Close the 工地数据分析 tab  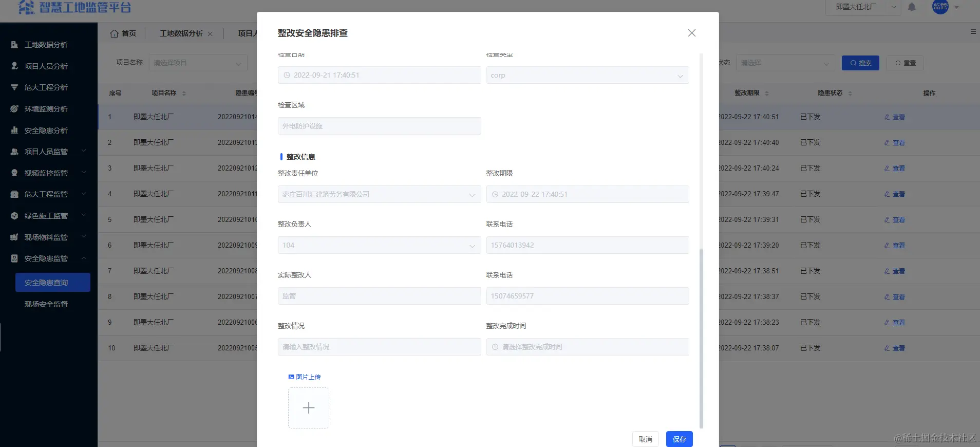coord(210,34)
